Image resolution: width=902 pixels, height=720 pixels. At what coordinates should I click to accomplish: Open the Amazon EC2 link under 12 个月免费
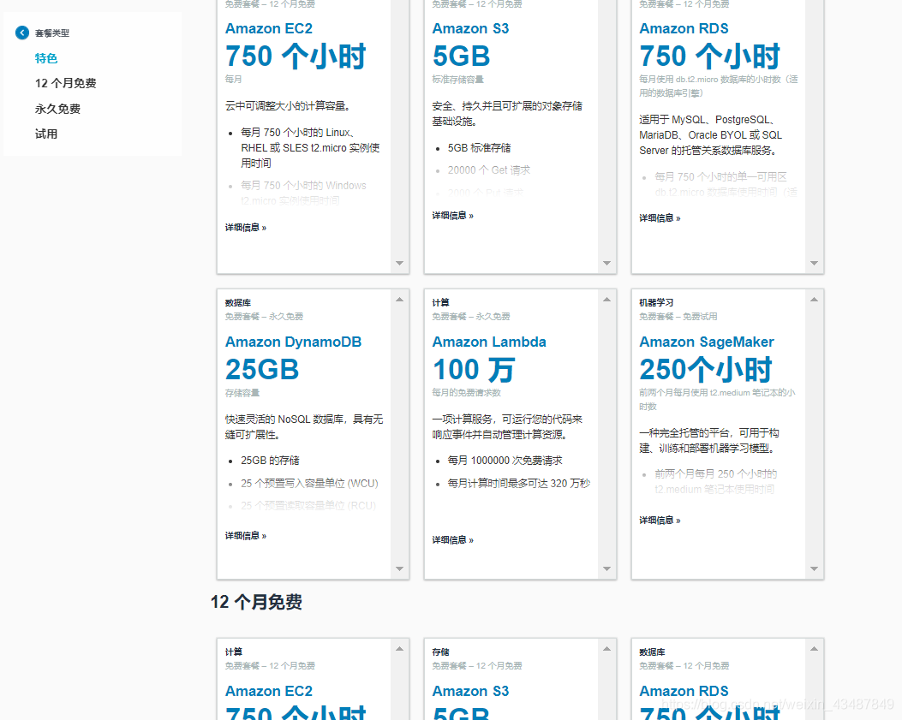coord(269,691)
